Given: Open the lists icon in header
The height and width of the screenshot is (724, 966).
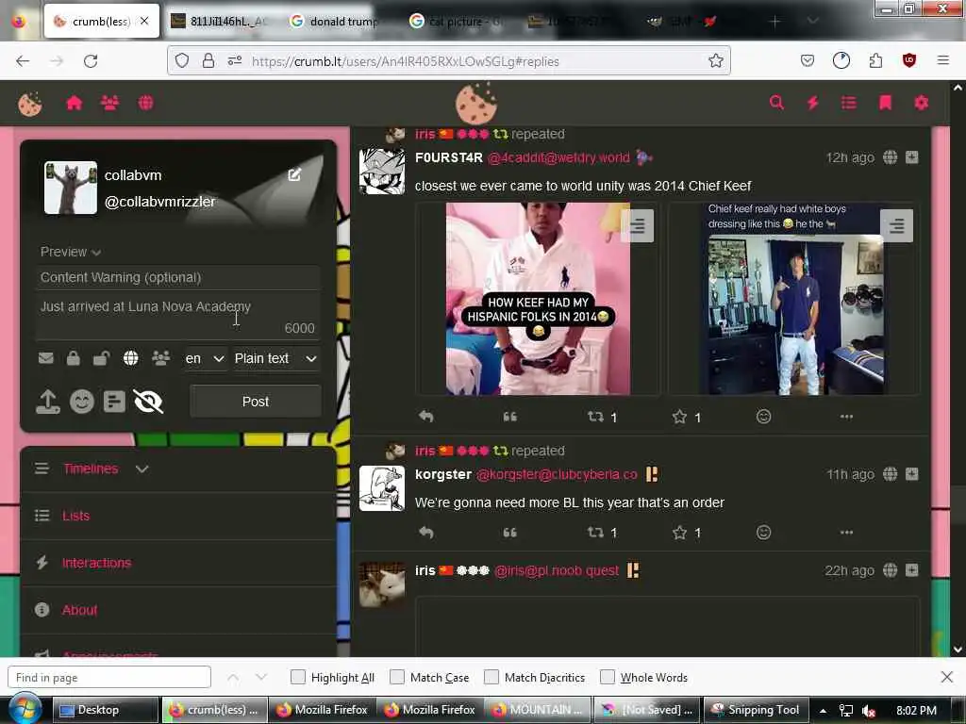Looking at the screenshot, I should pos(849,103).
